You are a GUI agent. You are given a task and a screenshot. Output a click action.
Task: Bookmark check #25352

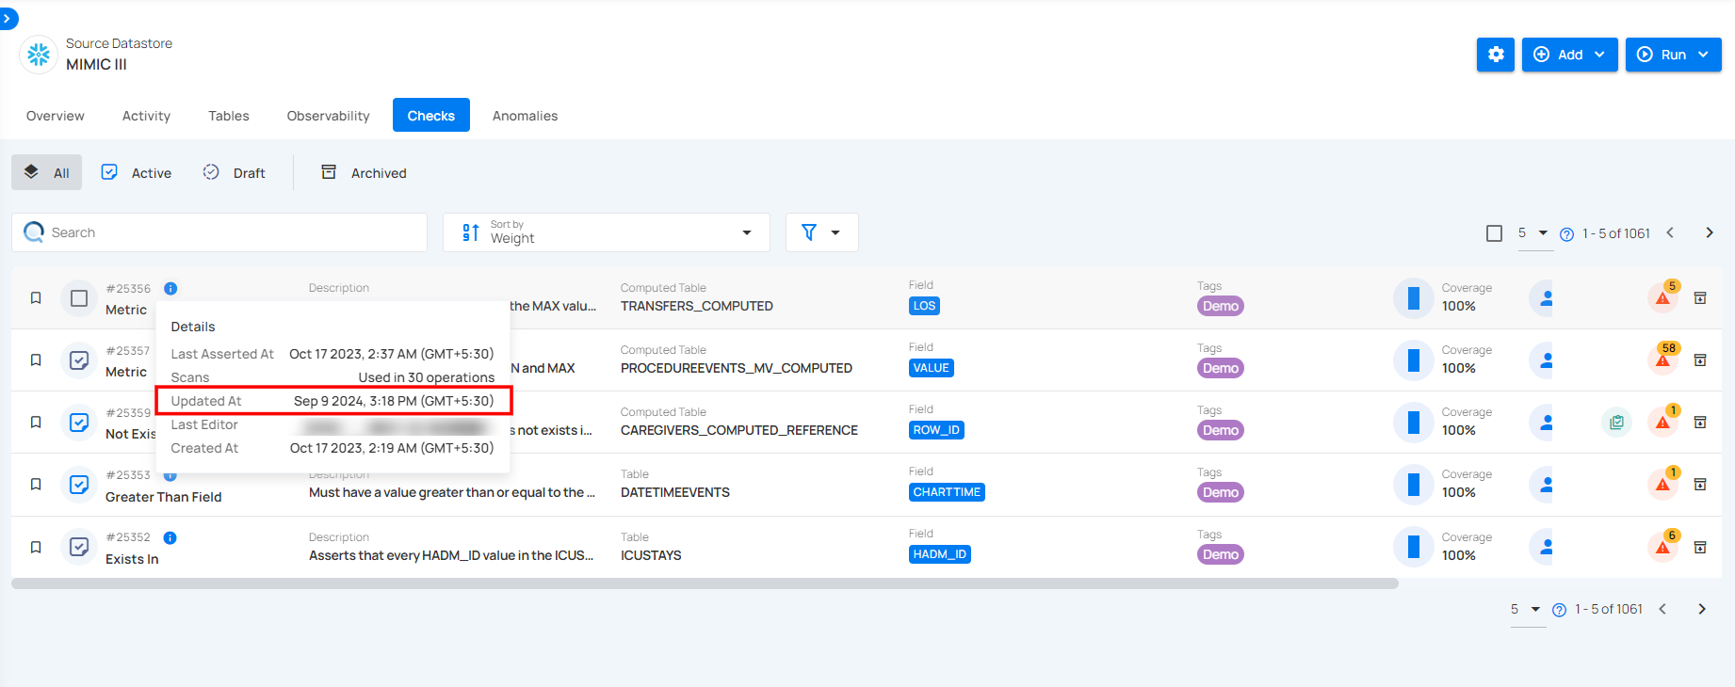click(36, 547)
